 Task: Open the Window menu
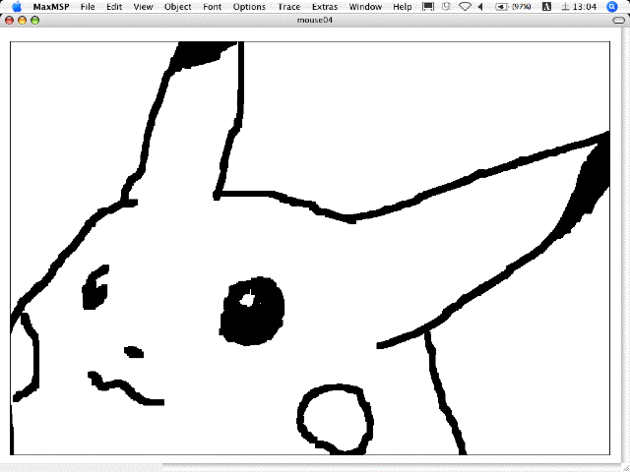tap(365, 7)
